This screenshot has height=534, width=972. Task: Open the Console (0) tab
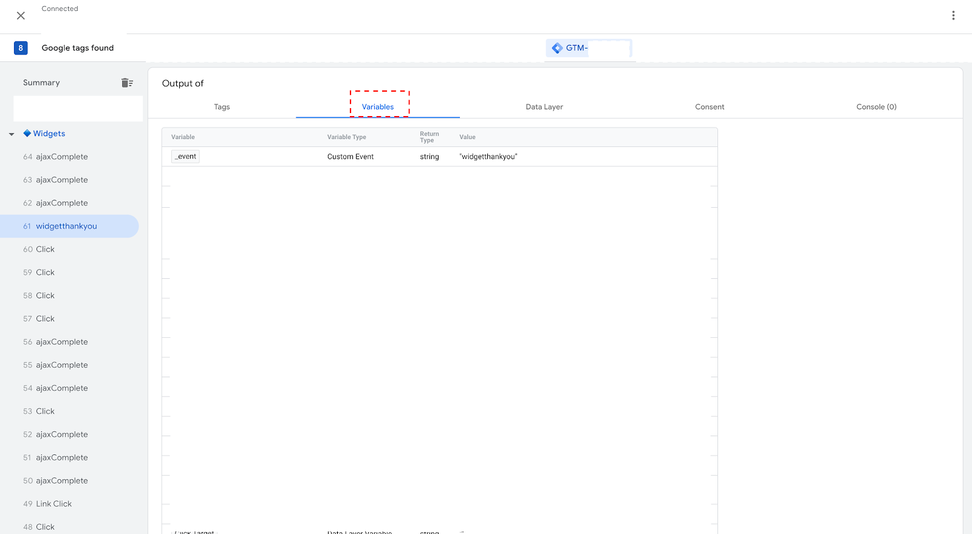coord(876,107)
